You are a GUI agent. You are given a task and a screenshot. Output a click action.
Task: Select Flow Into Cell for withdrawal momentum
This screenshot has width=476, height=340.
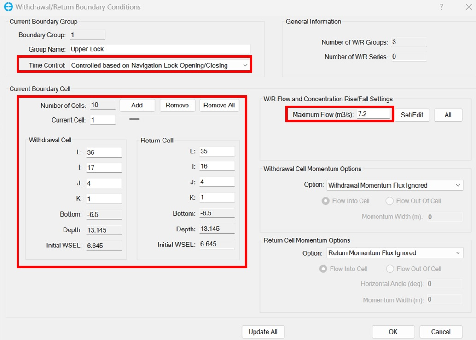point(326,201)
